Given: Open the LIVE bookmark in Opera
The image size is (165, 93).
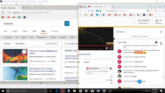Looking at the screenshot, I should pyautogui.click(x=132, y=15).
